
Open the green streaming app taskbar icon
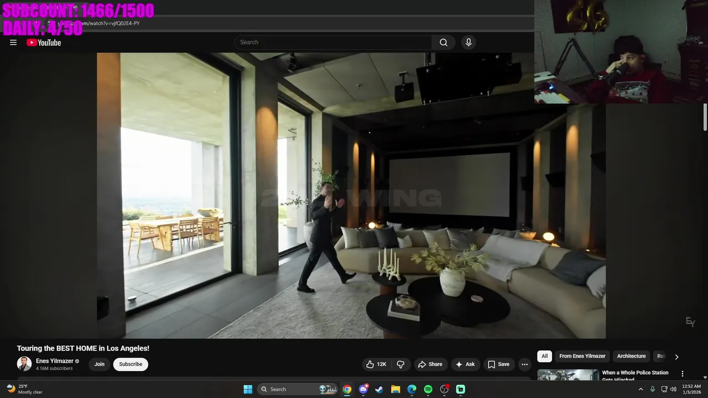[460, 389]
